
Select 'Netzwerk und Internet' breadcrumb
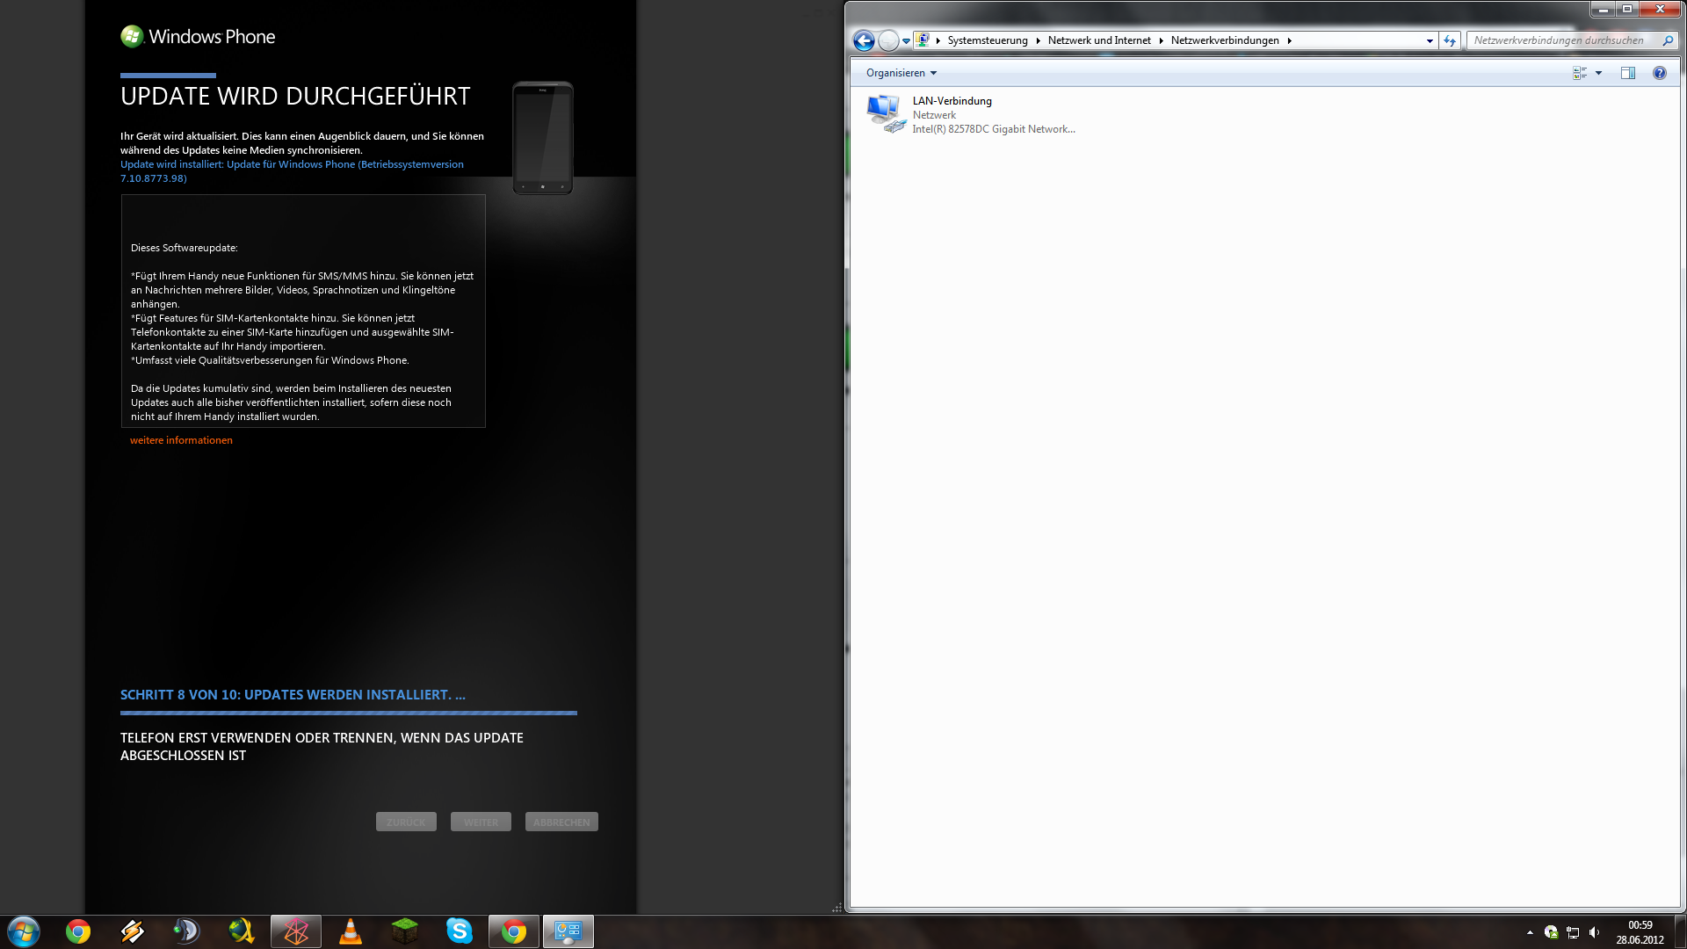click(1098, 40)
